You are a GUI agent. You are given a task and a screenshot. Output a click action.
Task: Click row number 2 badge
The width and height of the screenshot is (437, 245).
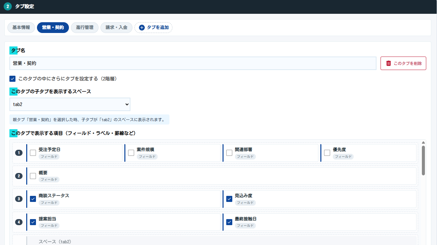point(19,176)
